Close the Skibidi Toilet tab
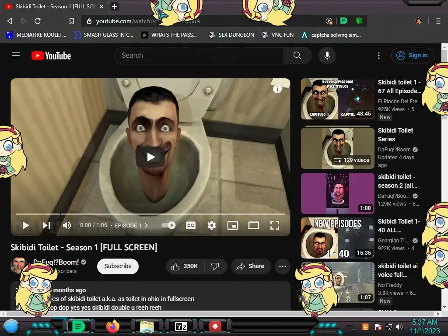Image resolution: width=448 pixels, height=336 pixels. point(101,6)
